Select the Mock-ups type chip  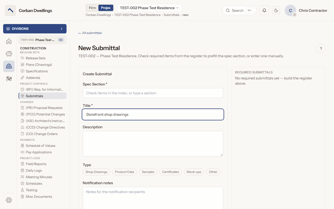click(x=194, y=172)
